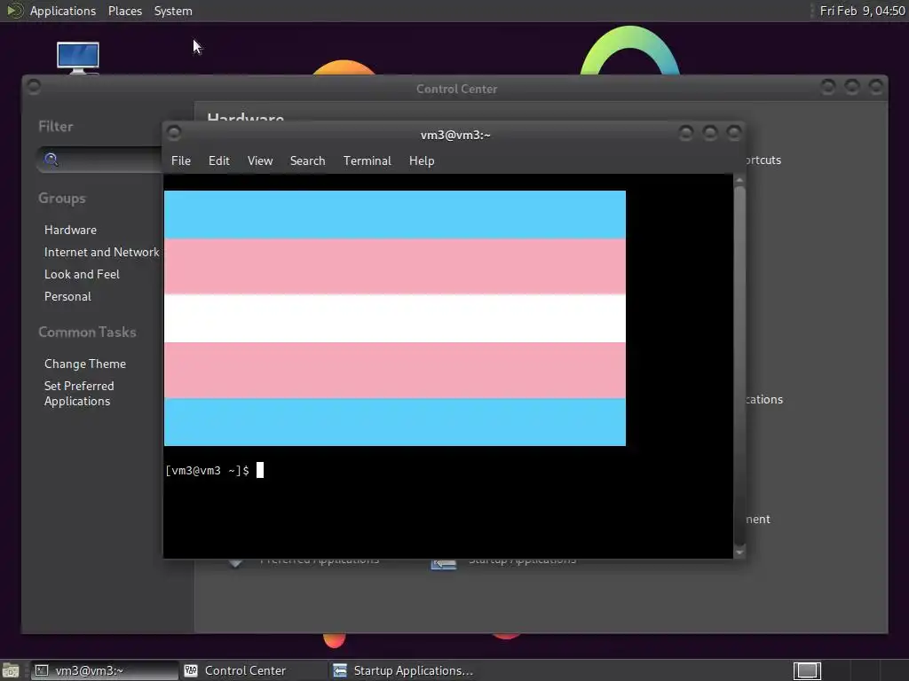909x681 pixels.
Task: Click the Startup Applications taskbar icon
Action: pyautogui.click(x=340, y=670)
